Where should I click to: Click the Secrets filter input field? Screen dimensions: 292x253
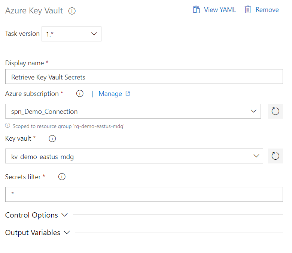pos(144,194)
